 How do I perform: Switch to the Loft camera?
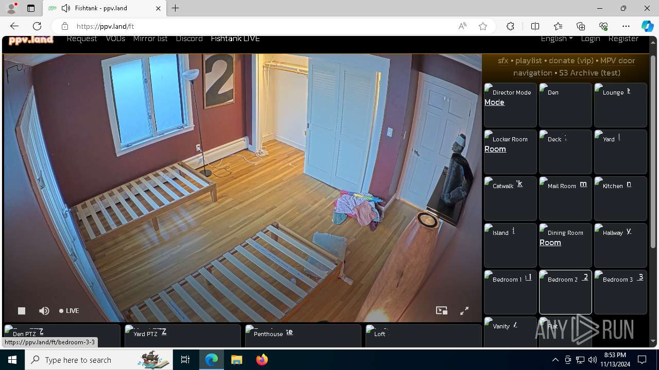pyautogui.click(x=423, y=336)
